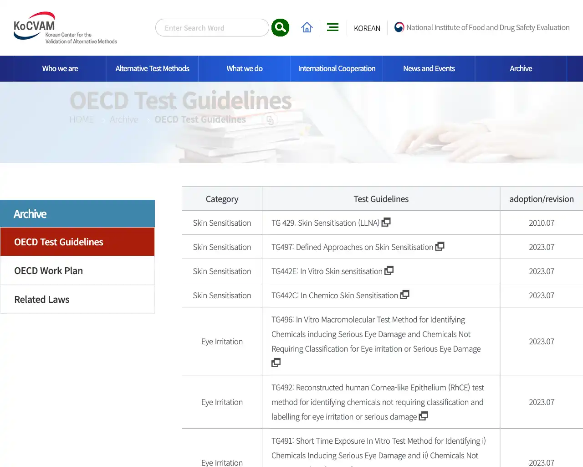Screen dimensions: 583x467
Task: Open new-window icon for TG496
Action: tap(276, 363)
